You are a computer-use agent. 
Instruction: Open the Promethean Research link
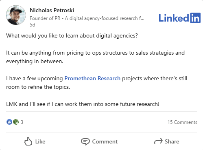(92, 78)
